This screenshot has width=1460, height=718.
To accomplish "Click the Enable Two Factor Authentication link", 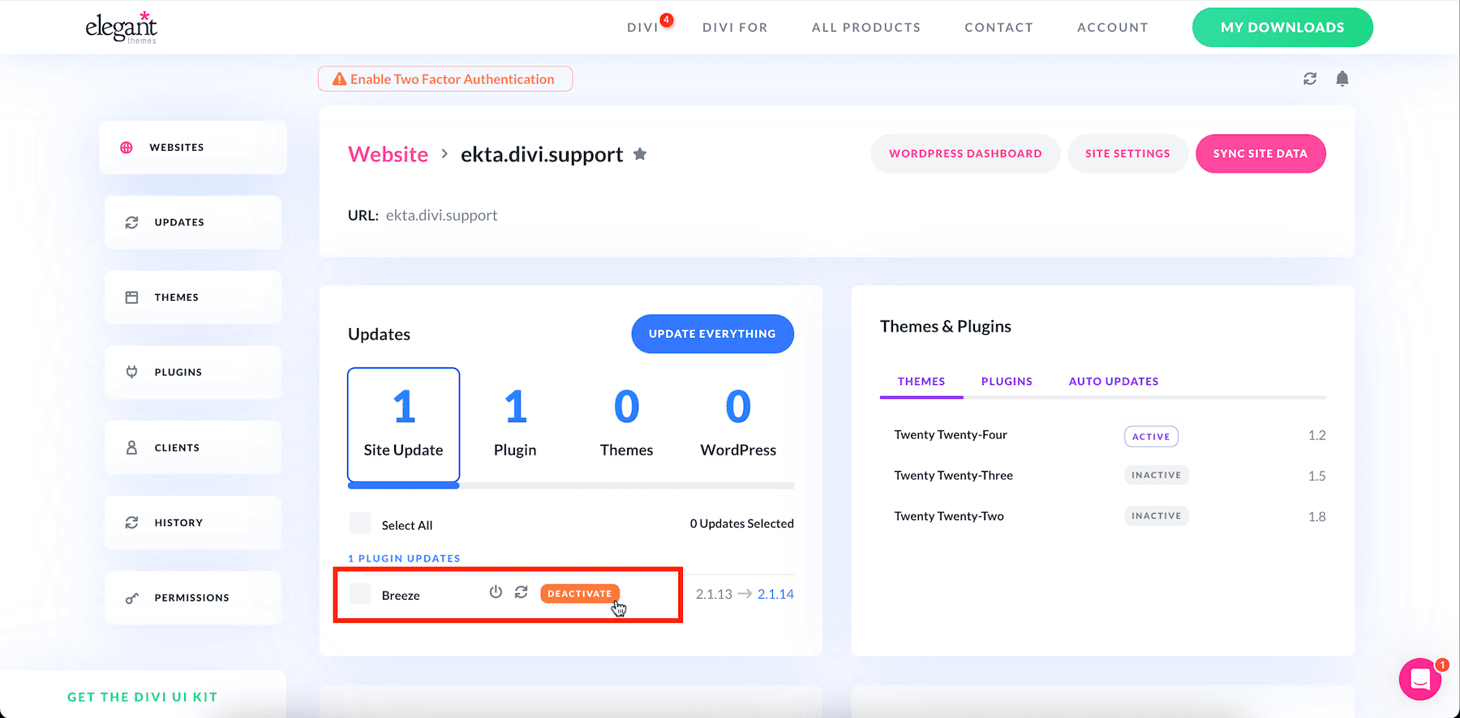I will pos(445,79).
